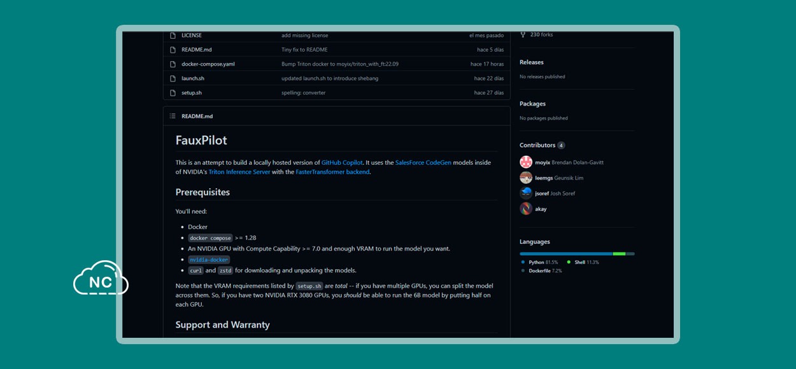Open the setup.sh file
This screenshot has width=796, height=369.
(192, 93)
